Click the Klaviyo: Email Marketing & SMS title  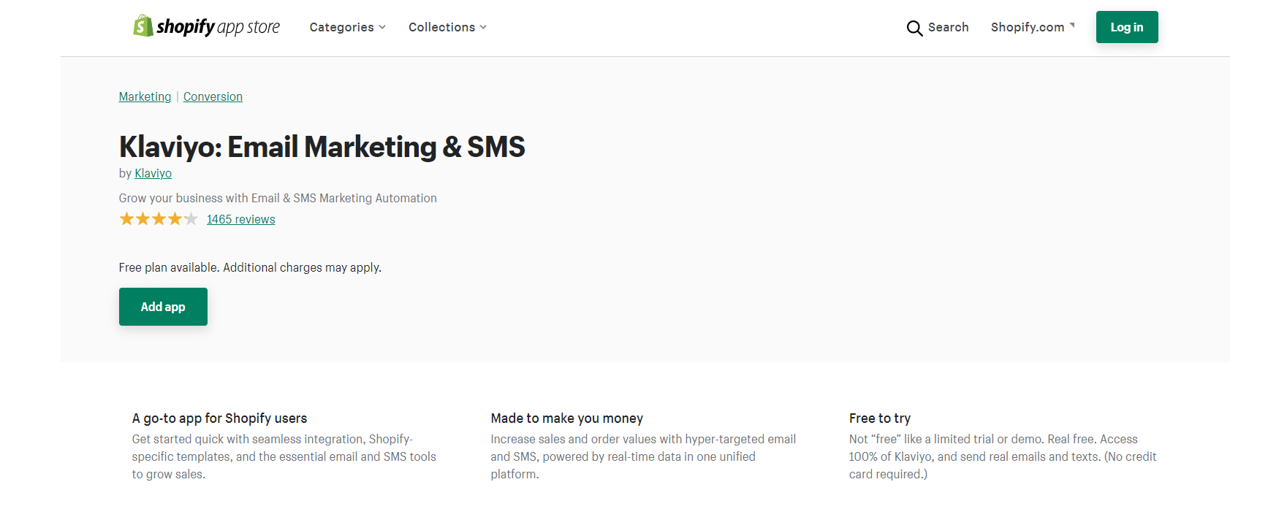click(x=322, y=147)
